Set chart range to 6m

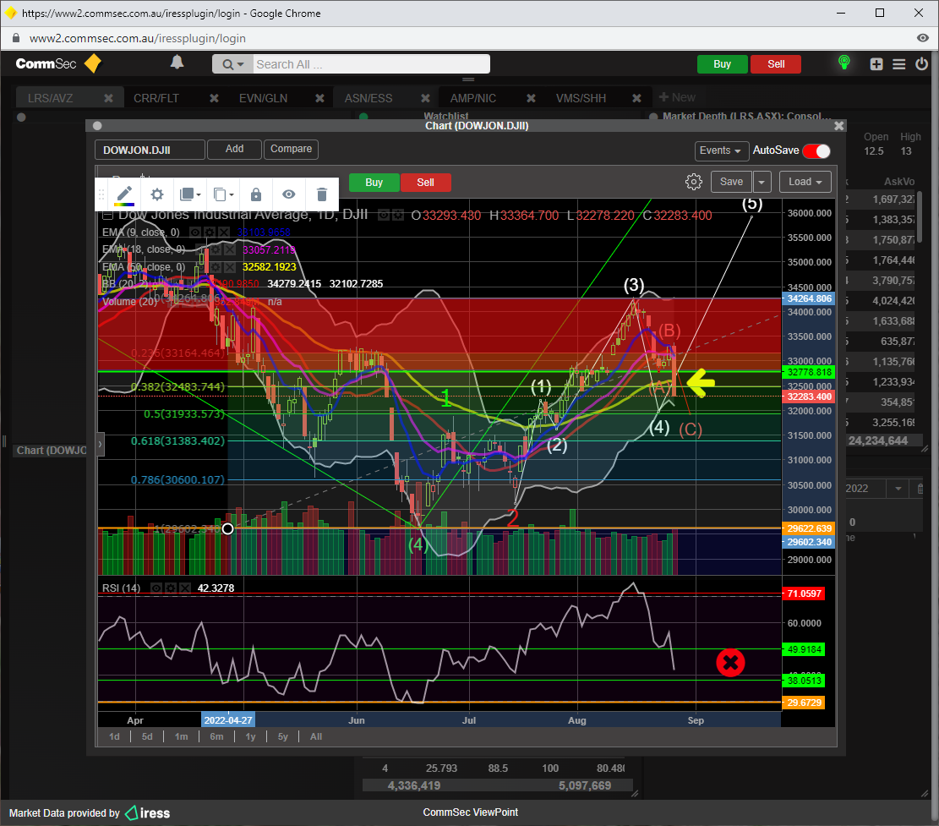[x=216, y=736]
